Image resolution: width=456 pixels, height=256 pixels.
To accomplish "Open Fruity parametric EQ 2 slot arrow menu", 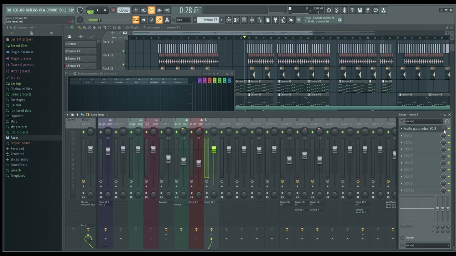I will pos(401,129).
